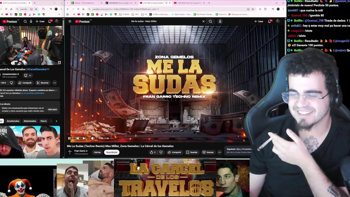Start voice search in left YouTube window

(31, 21)
